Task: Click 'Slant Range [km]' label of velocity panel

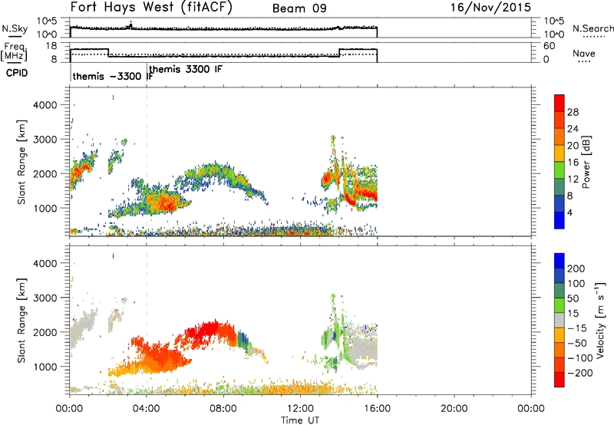Action: (21, 320)
